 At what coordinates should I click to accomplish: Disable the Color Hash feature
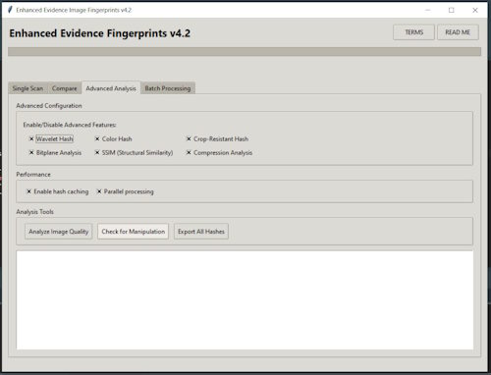pos(113,138)
